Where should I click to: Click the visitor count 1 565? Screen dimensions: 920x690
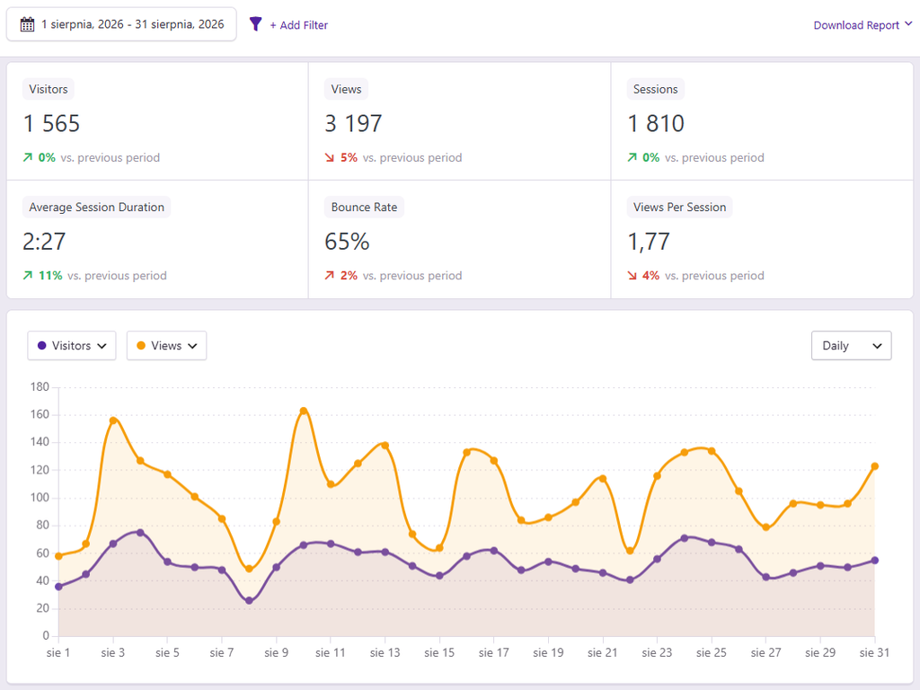pos(51,124)
